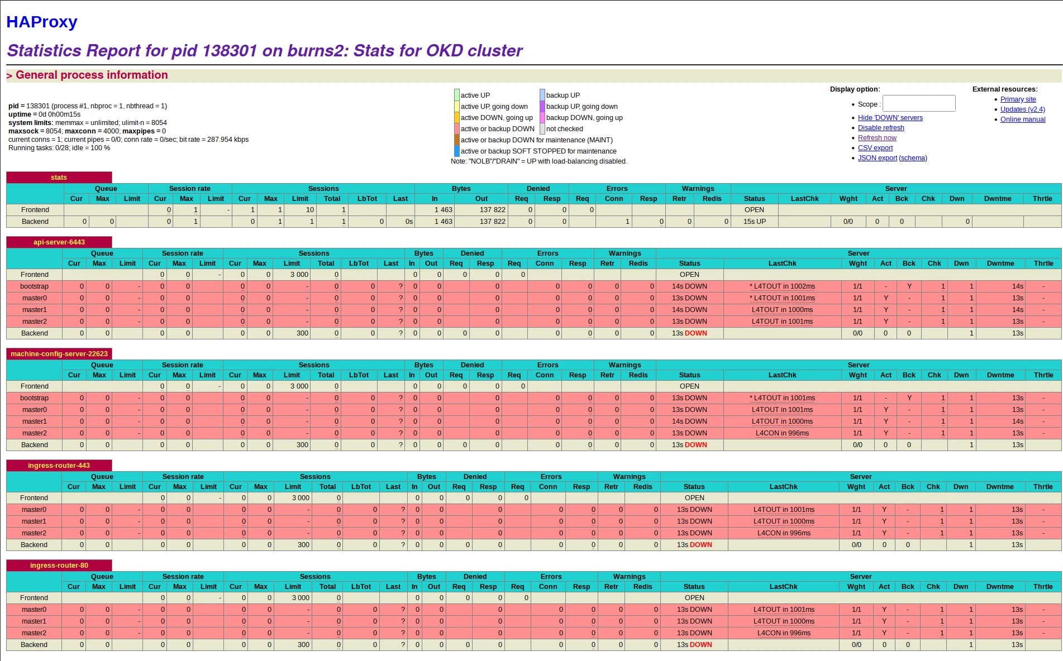Open Updates (v2.4) link
1063x661 pixels.
[1022, 109]
